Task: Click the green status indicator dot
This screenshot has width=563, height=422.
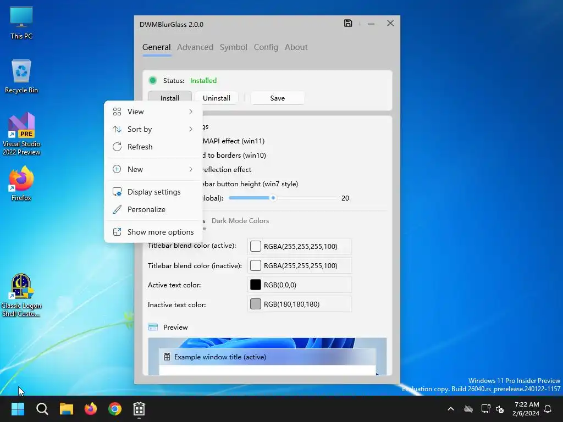Action: [153, 80]
